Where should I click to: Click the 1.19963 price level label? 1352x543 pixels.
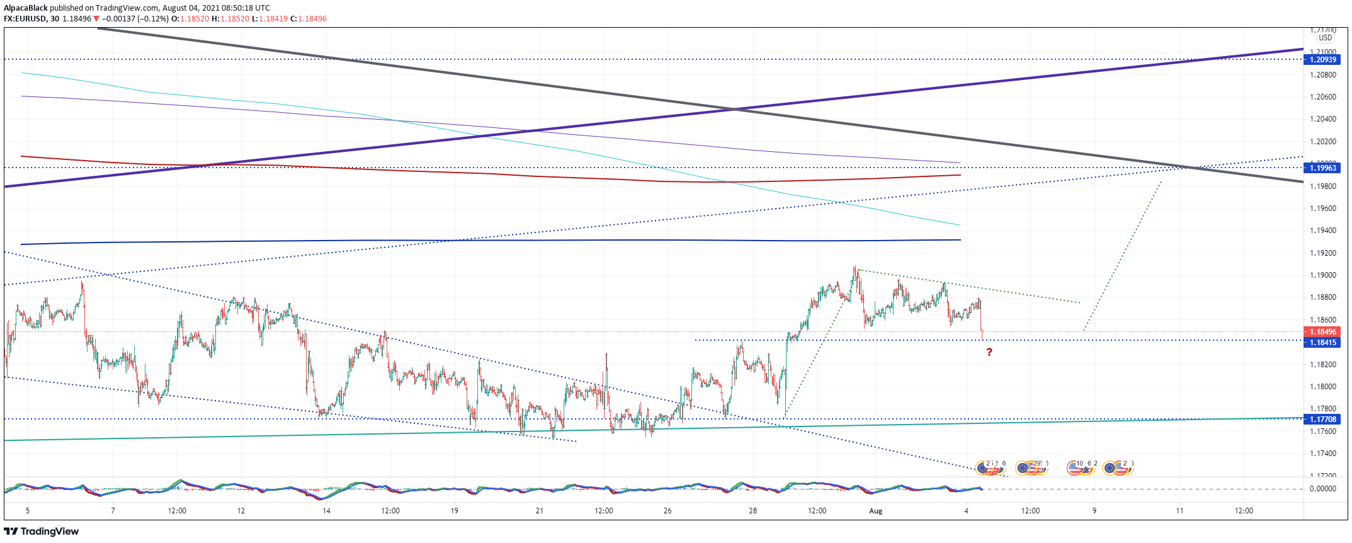1322,168
